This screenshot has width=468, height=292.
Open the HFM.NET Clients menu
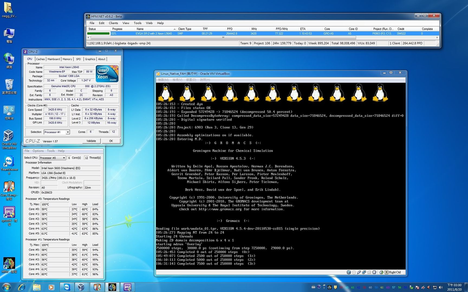113,23
